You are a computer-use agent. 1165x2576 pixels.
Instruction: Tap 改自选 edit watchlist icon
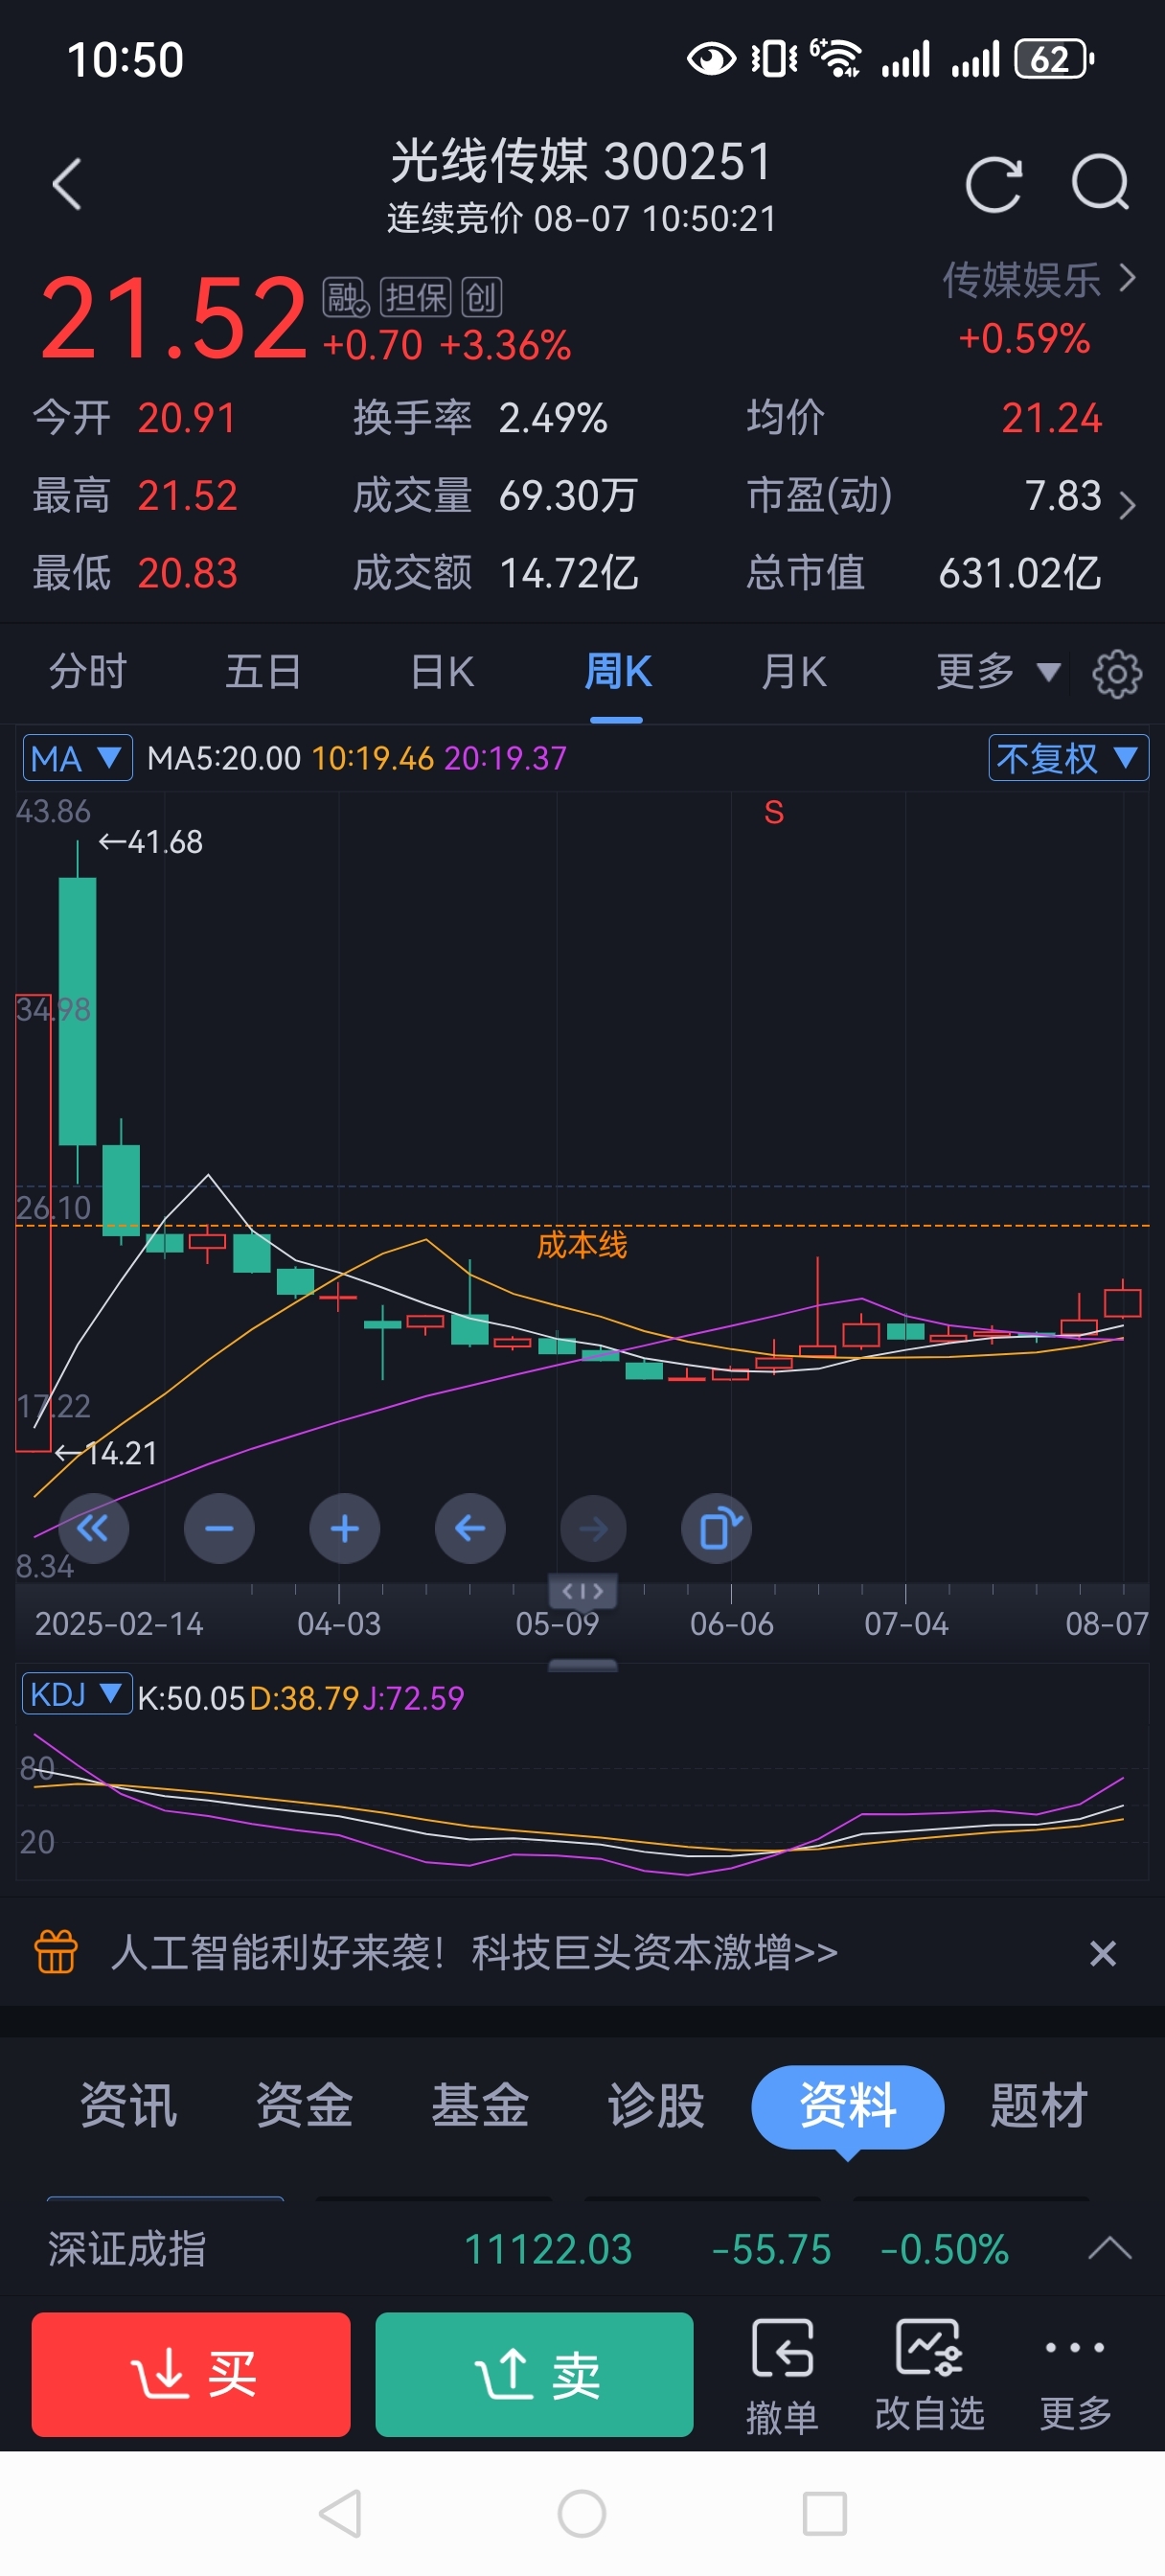[929, 2375]
